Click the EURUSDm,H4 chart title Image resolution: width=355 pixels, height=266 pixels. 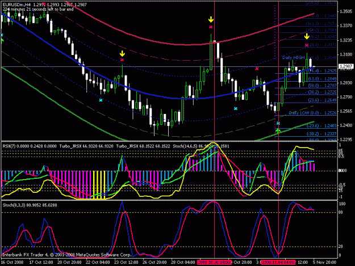[16, 5]
